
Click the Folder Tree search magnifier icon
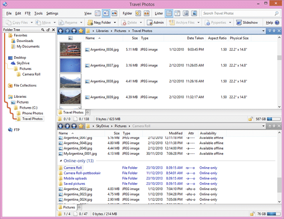(43, 30)
